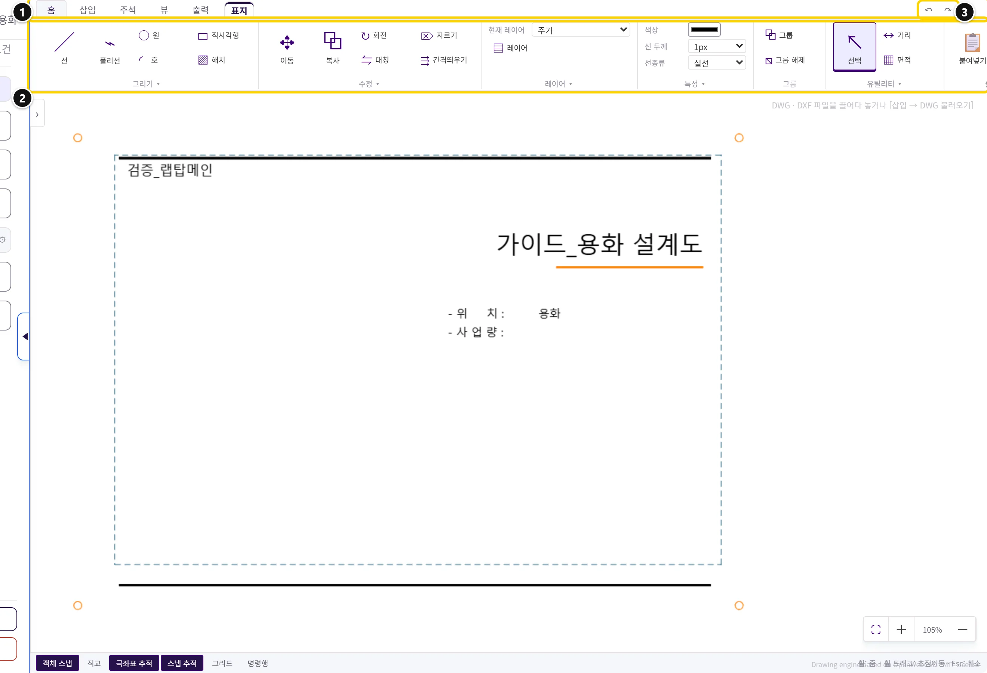987x673 pixels.
Task: Pick the 원 circle tool
Action: pyautogui.click(x=149, y=35)
